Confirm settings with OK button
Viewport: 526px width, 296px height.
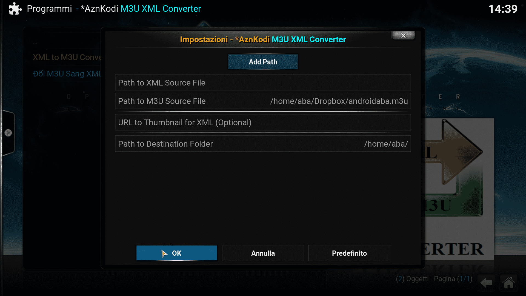177,253
